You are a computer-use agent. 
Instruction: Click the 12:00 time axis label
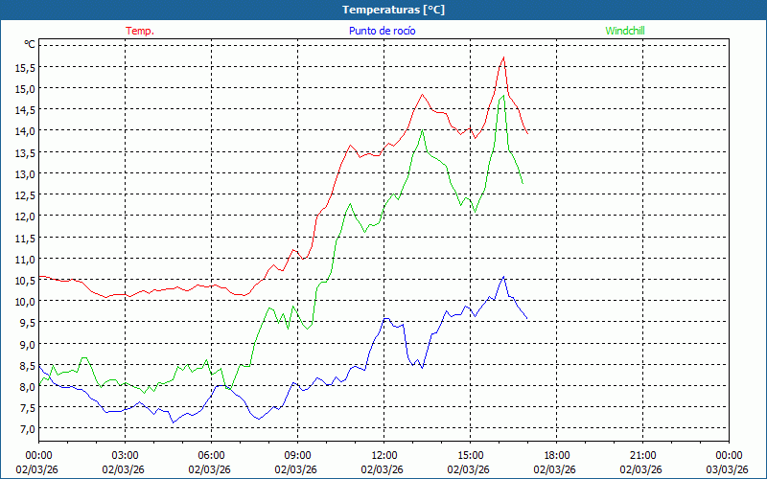[383, 455]
